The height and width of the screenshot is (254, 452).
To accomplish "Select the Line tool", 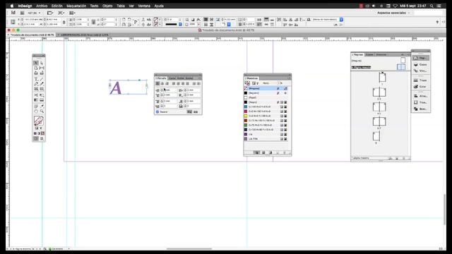I will click(x=42, y=79).
